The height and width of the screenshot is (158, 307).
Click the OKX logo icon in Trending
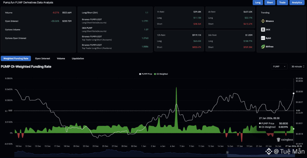click(263, 30)
